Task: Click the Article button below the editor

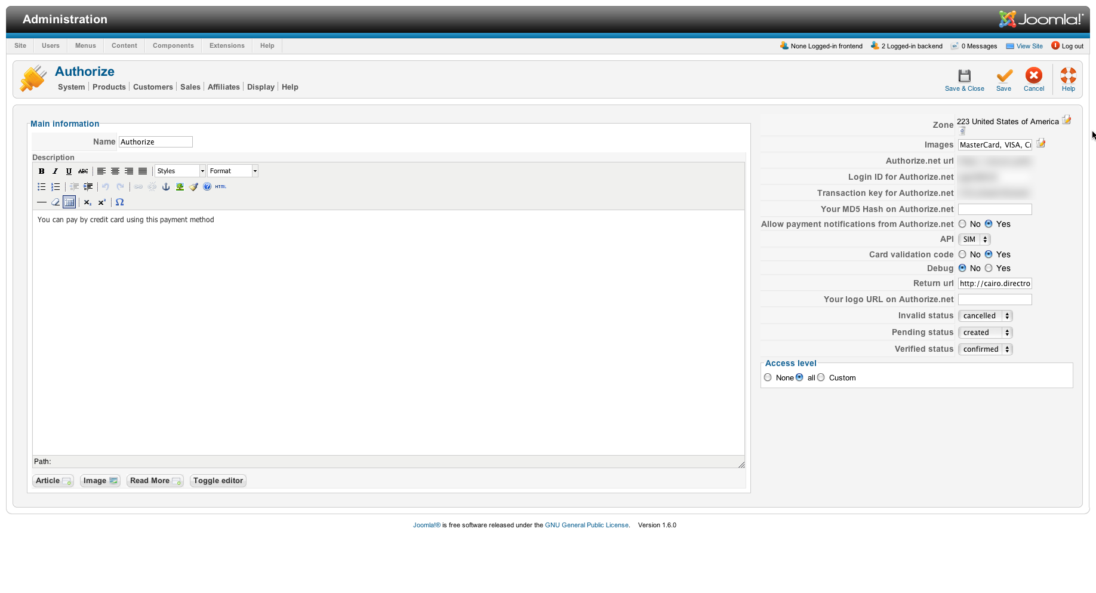Action: click(53, 481)
